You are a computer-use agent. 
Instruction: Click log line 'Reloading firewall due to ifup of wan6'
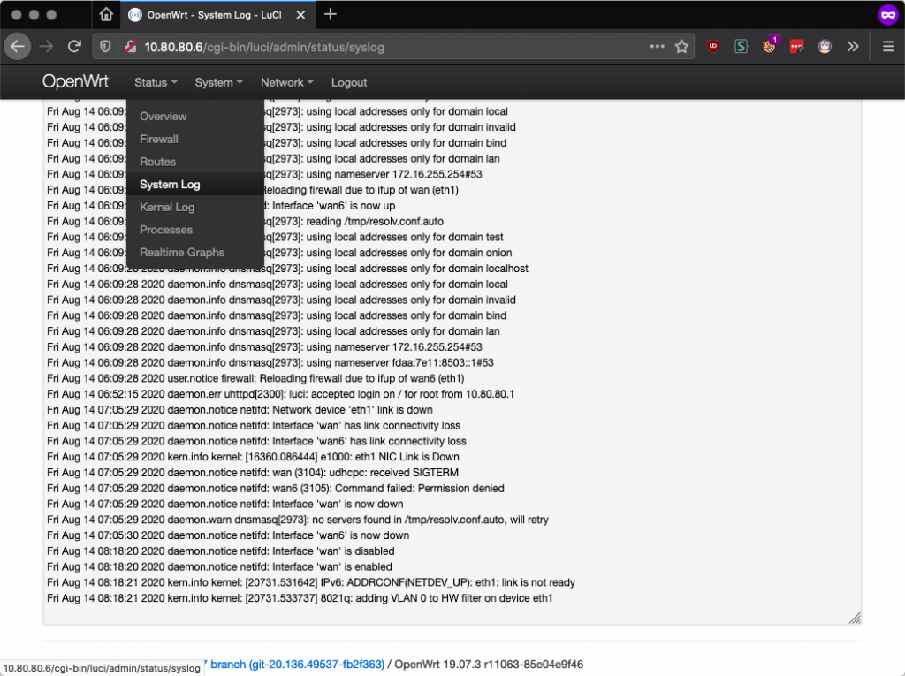coord(255,379)
